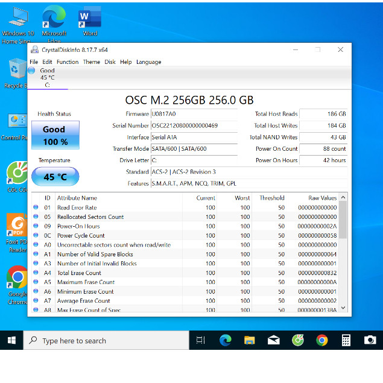Click the Power On Hours value 42 hours
This screenshot has width=383, height=383.
click(323, 160)
